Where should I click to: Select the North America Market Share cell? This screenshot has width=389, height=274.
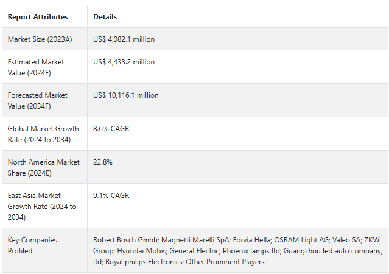click(43, 167)
